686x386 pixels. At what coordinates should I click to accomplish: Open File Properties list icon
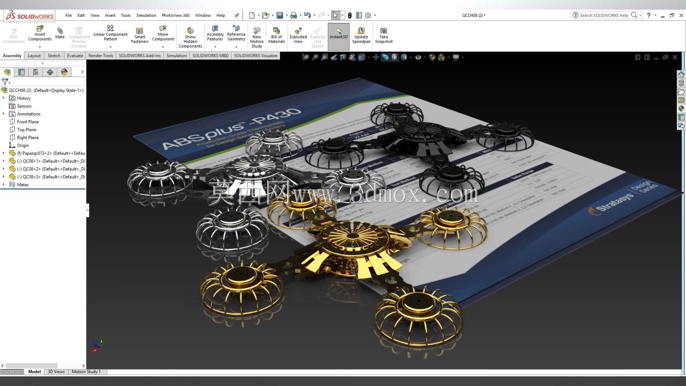pyautogui.click(x=359, y=15)
